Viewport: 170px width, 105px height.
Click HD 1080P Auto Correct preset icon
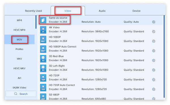[x=43, y=49]
